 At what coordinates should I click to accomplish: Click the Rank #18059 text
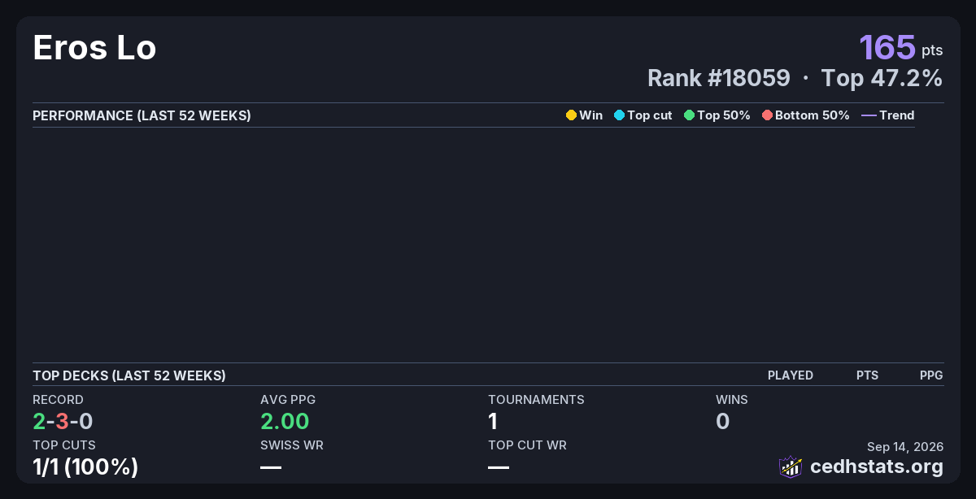pos(718,78)
